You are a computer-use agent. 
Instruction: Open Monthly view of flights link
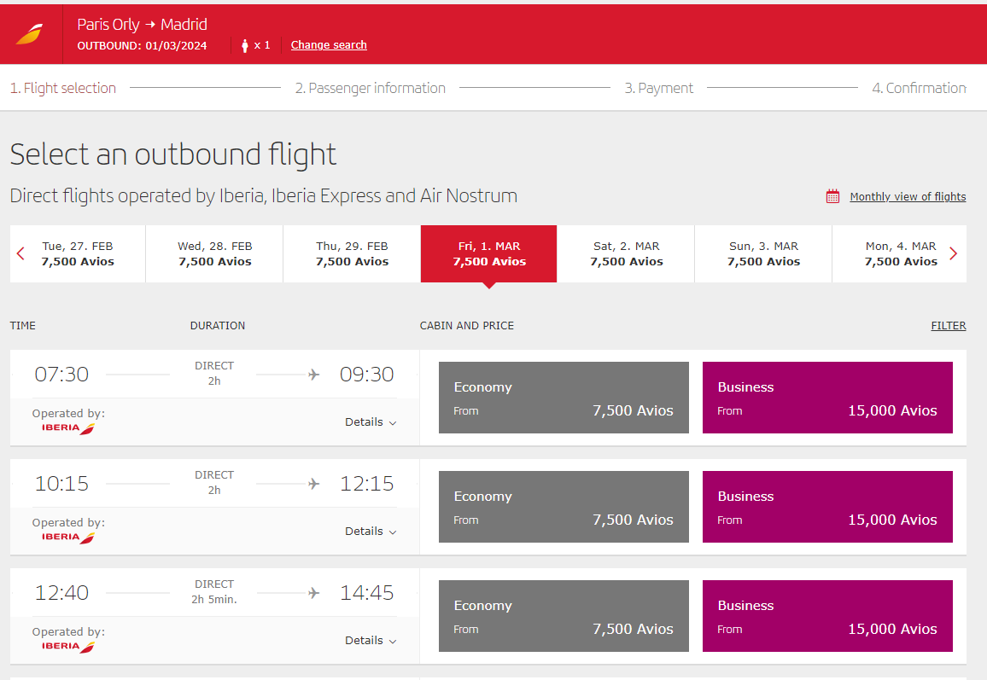coord(908,196)
